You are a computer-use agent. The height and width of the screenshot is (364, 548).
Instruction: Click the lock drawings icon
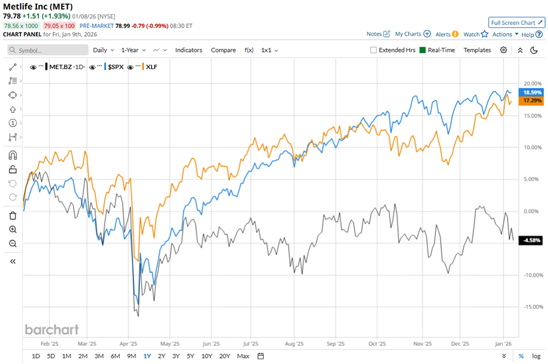tap(13, 169)
